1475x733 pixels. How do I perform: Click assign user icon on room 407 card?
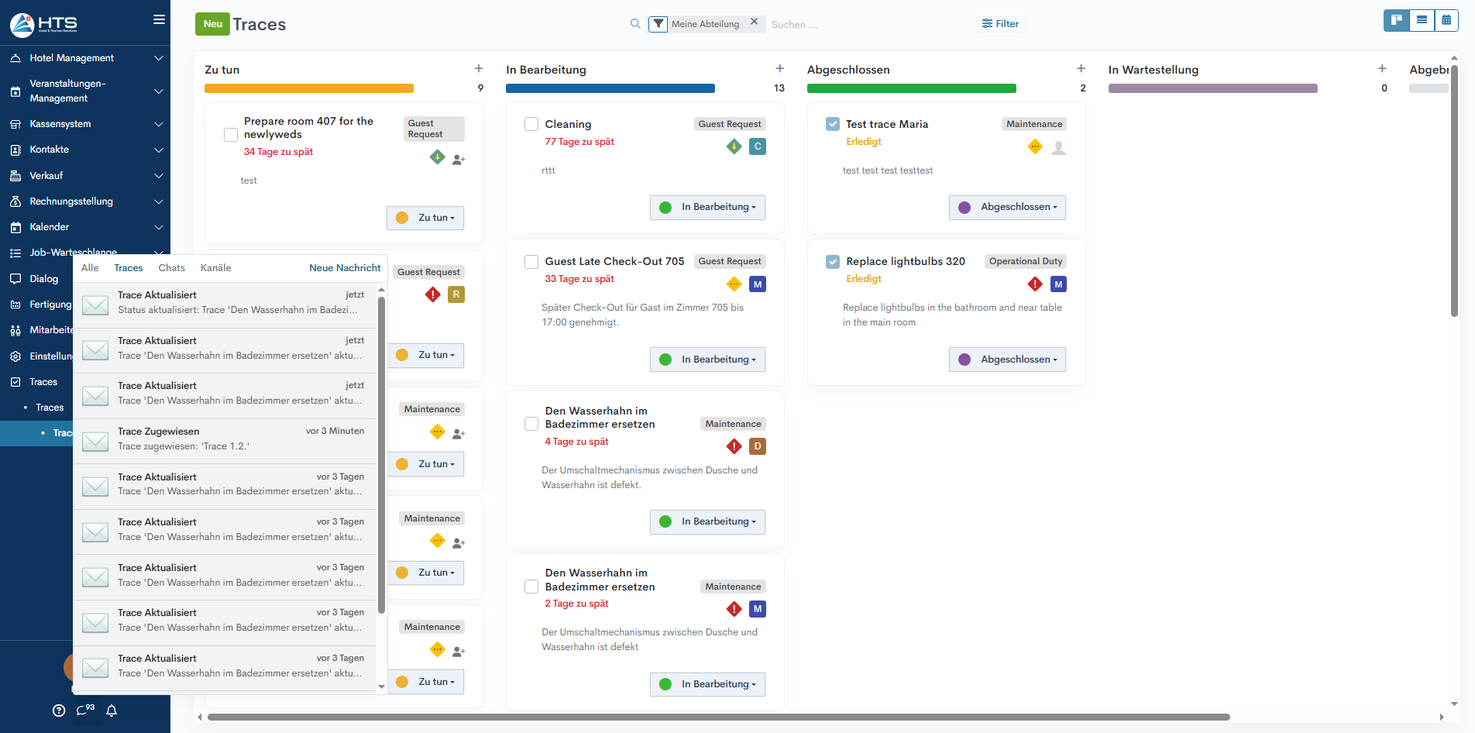pos(459,160)
